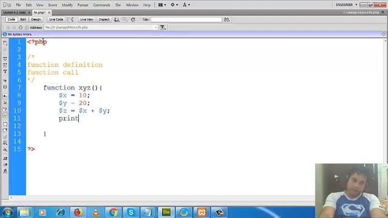The height and width of the screenshot is (218, 388).
Task: Open the Window menu
Action: (x=132, y=5)
